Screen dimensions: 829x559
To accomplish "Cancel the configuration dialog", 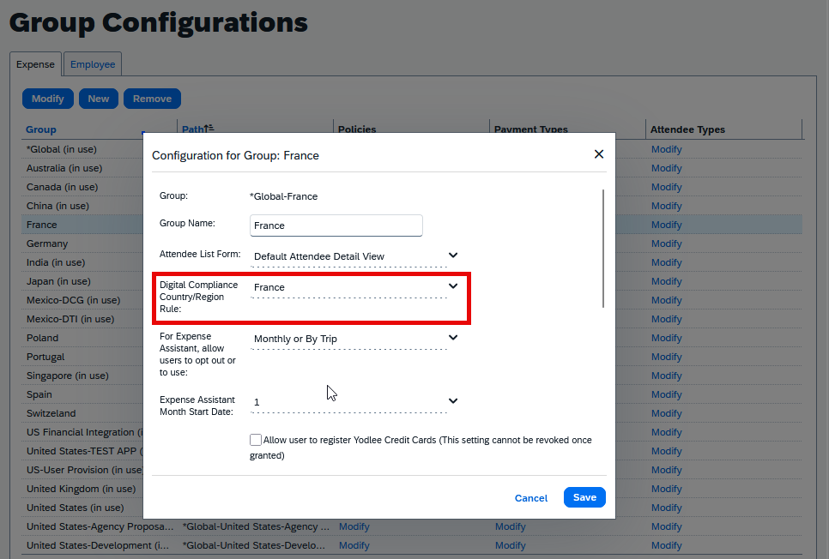I will coord(531,498).
